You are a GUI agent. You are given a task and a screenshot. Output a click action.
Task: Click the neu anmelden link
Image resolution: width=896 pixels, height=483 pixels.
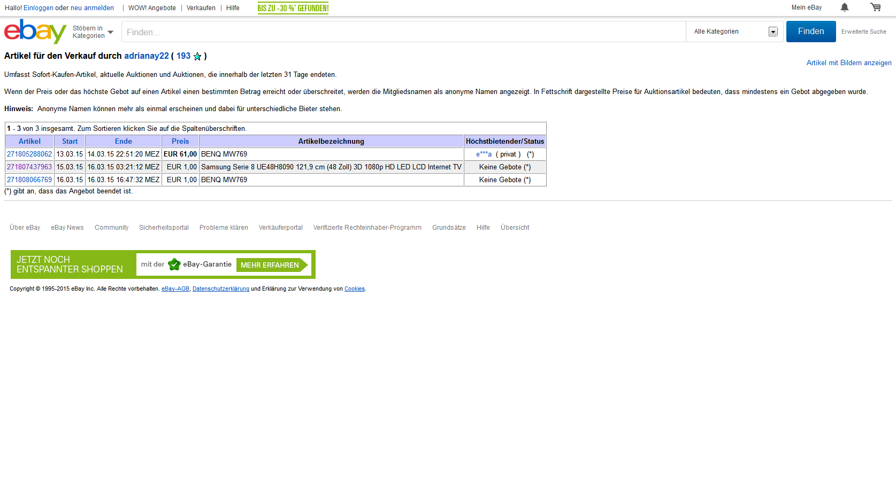92,8
